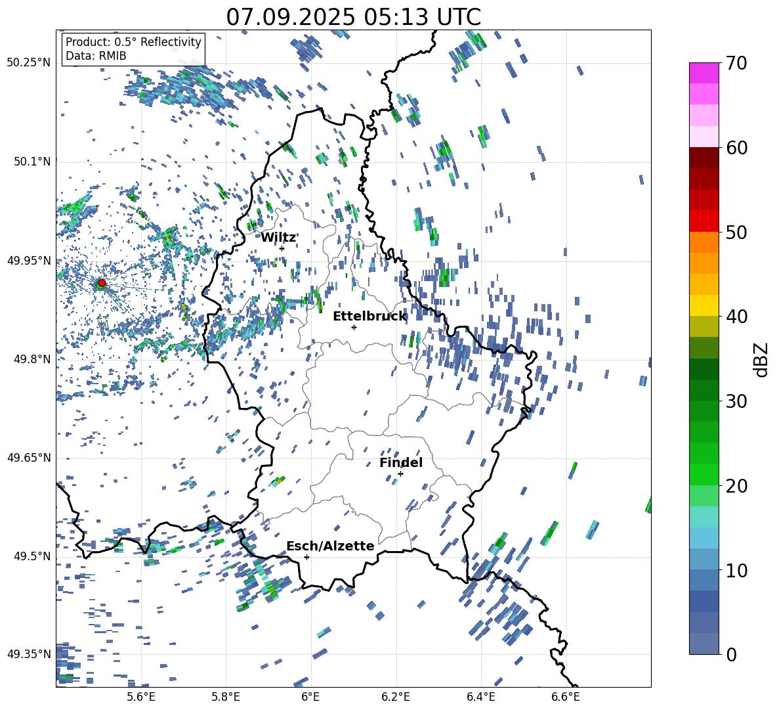The height and width of the screenshot is (710, 777).
Task: Click the 6.4°E longitude label
Action: [480, 697]
